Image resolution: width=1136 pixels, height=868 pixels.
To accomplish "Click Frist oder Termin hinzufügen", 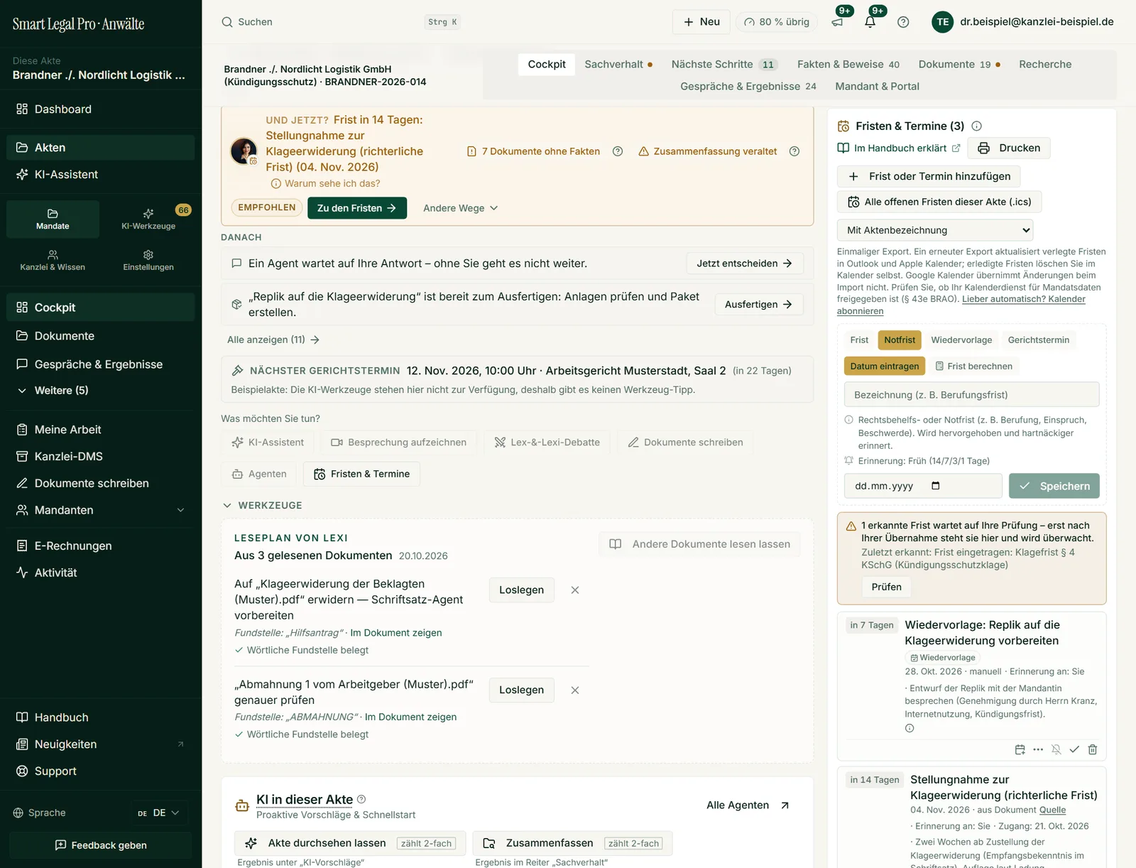I will coord(929,176).
